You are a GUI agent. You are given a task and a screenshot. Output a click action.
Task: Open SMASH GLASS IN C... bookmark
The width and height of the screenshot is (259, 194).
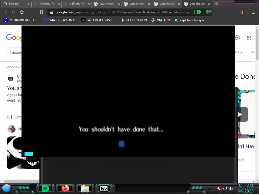(x=60, y=20)
